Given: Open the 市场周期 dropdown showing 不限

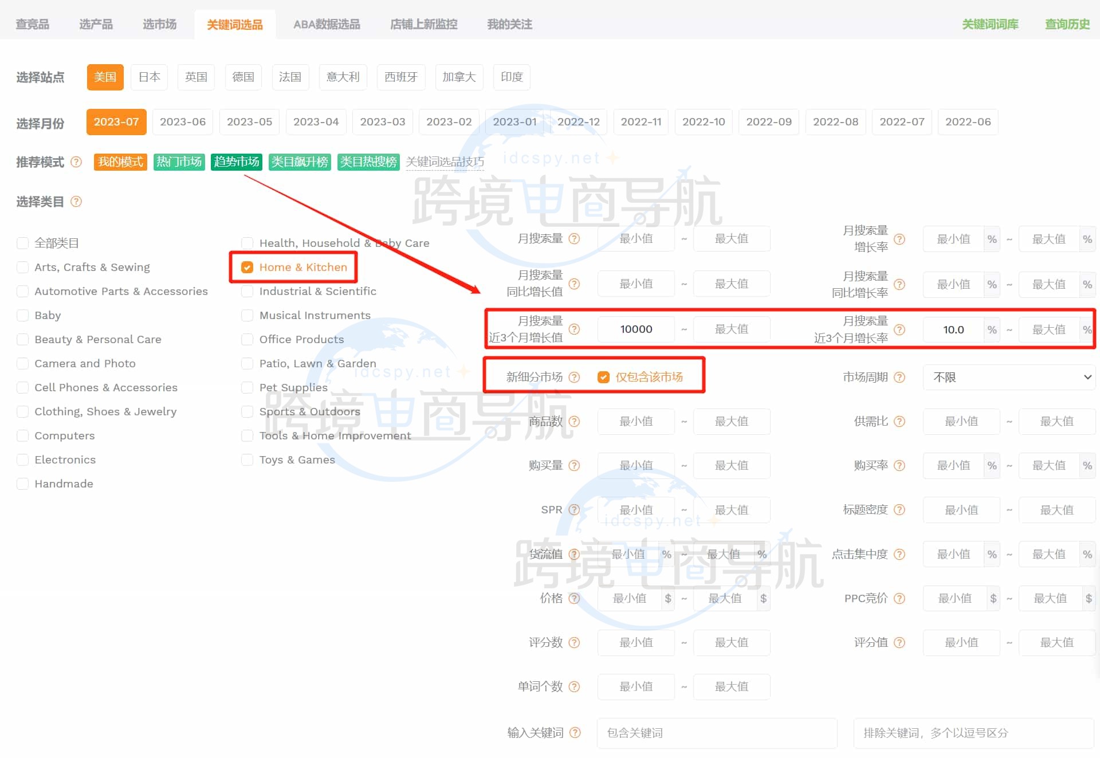Looking at the screenshot, I should 1008,377.
